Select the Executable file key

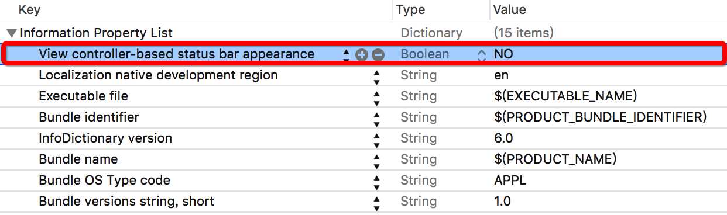83,96
